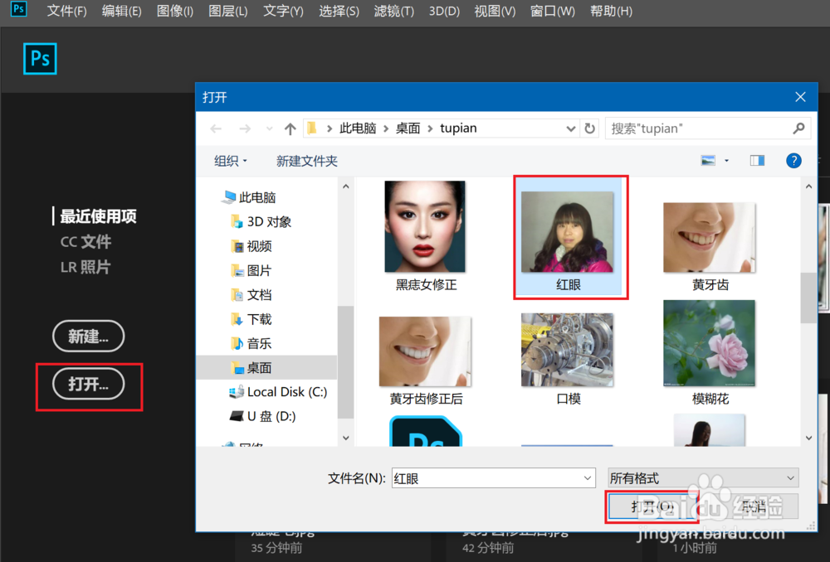Open recent locations dropdown arrow
The height and width of the screenshot is (562, 830).
pyautogui.click(x=270, y=128)
